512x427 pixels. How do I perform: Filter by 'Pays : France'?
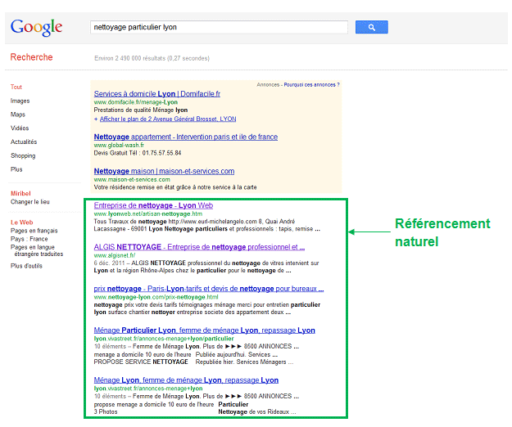point(29,239)
